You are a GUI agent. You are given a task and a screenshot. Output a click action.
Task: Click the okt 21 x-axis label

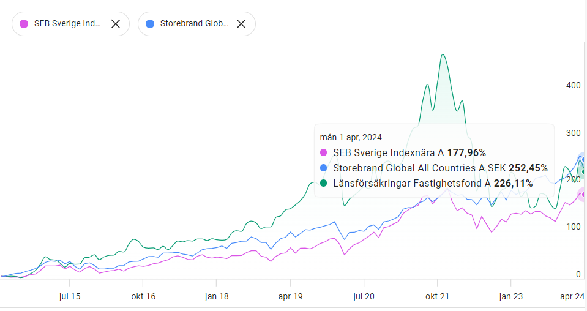pyautogui.click(x=437, y=296)
